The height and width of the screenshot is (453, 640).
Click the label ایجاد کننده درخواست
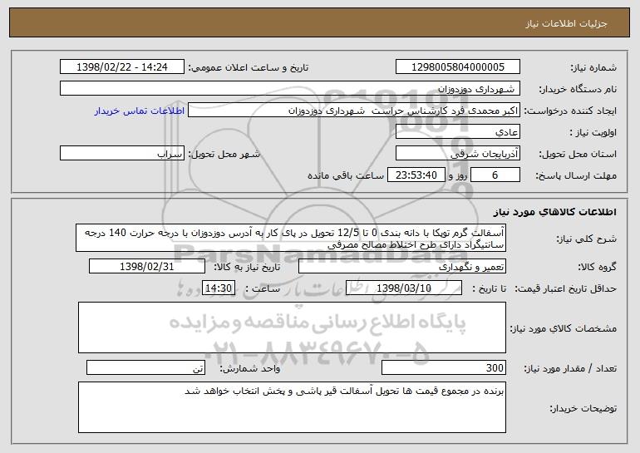click(x=570, y=111)
